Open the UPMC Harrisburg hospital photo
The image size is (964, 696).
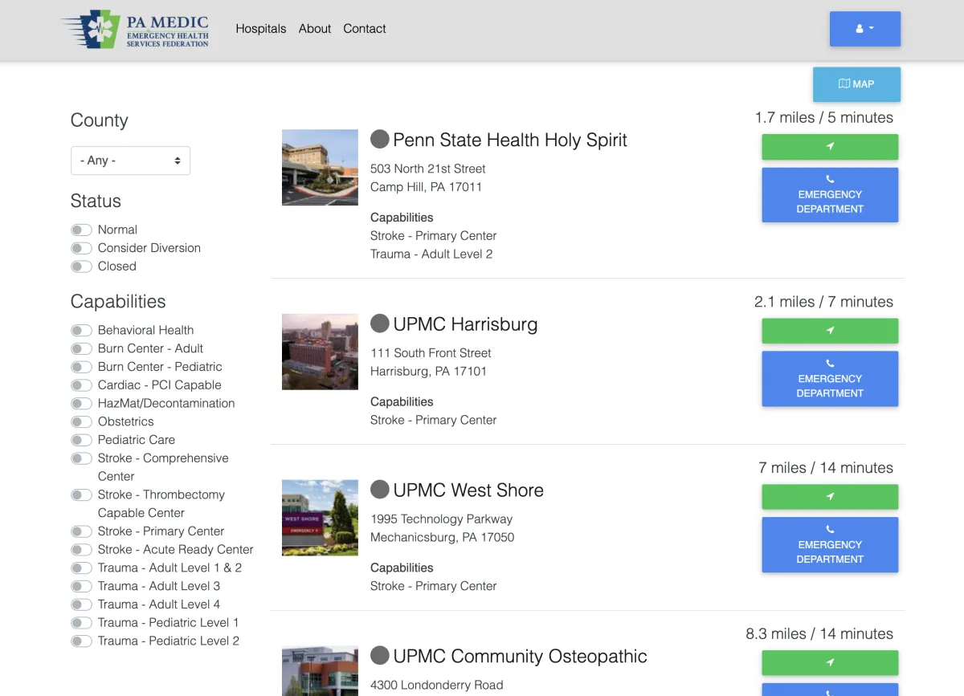click(320, 352)
